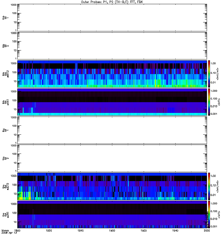This screenshot has height=239, width=224.
Task: Click the thb fbk scm1 spectrogram panel
Action: tap(112, 102)
